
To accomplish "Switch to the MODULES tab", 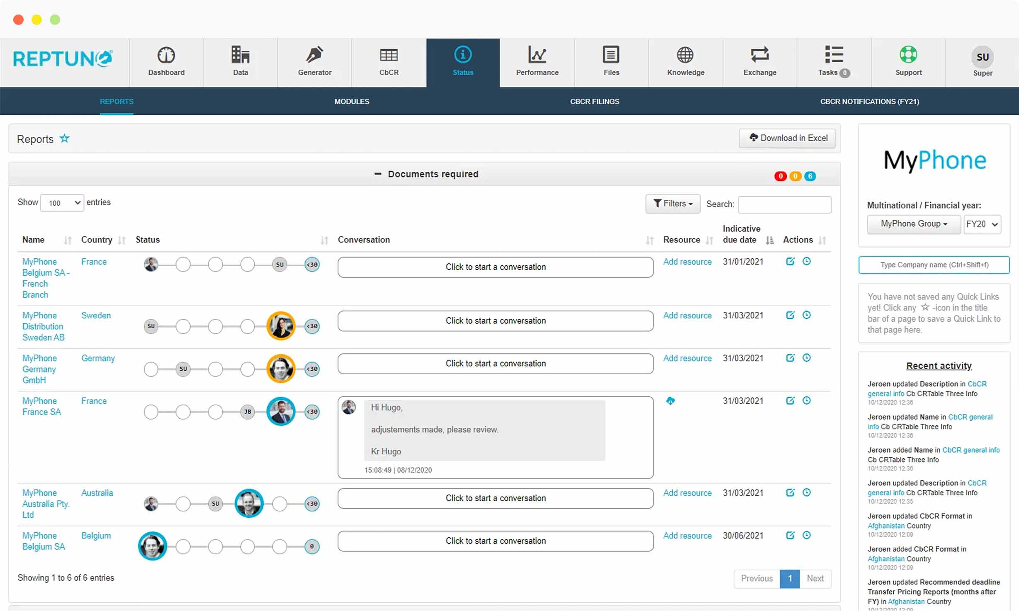I will click(352, 101).
